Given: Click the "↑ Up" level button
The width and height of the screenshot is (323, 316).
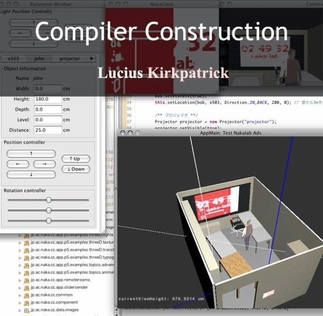Looking at the screenshot, I should tap(75, 159).
